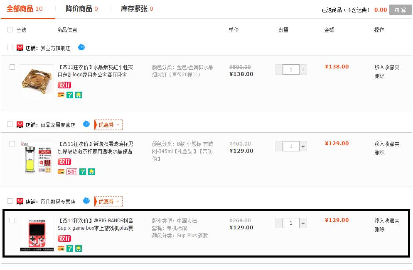Expand the 优惠券 dropdown for 尚品家居专营店
The image size is (413, 270).
(x=108, y=124)
